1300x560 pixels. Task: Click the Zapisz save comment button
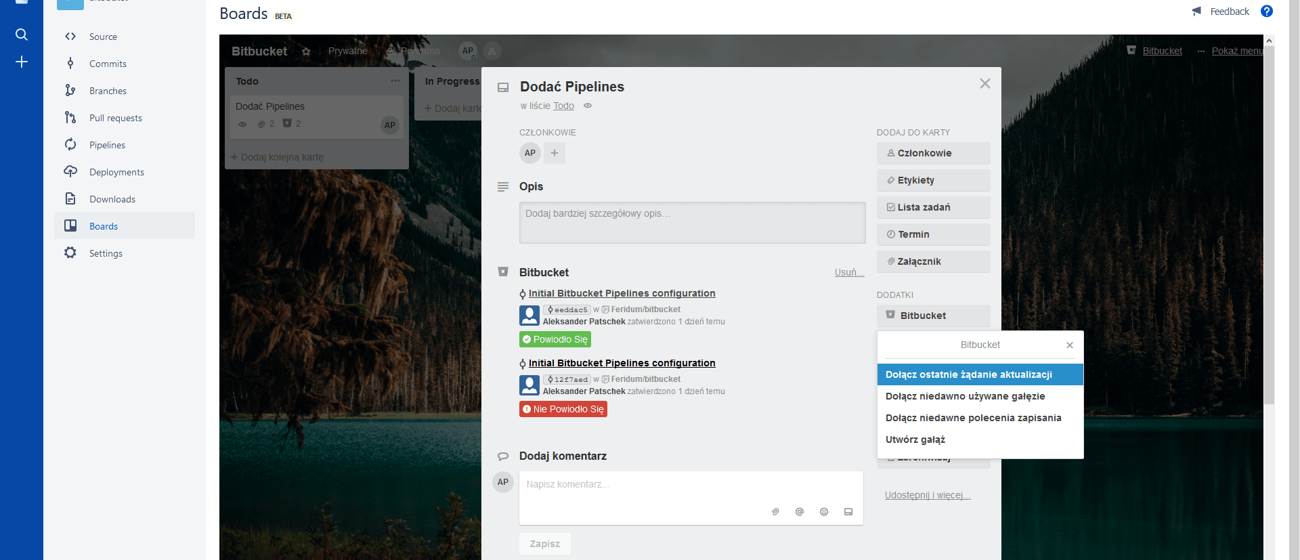pos(545,544)
